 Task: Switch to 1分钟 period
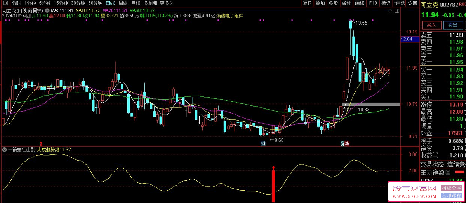(30, 3)
